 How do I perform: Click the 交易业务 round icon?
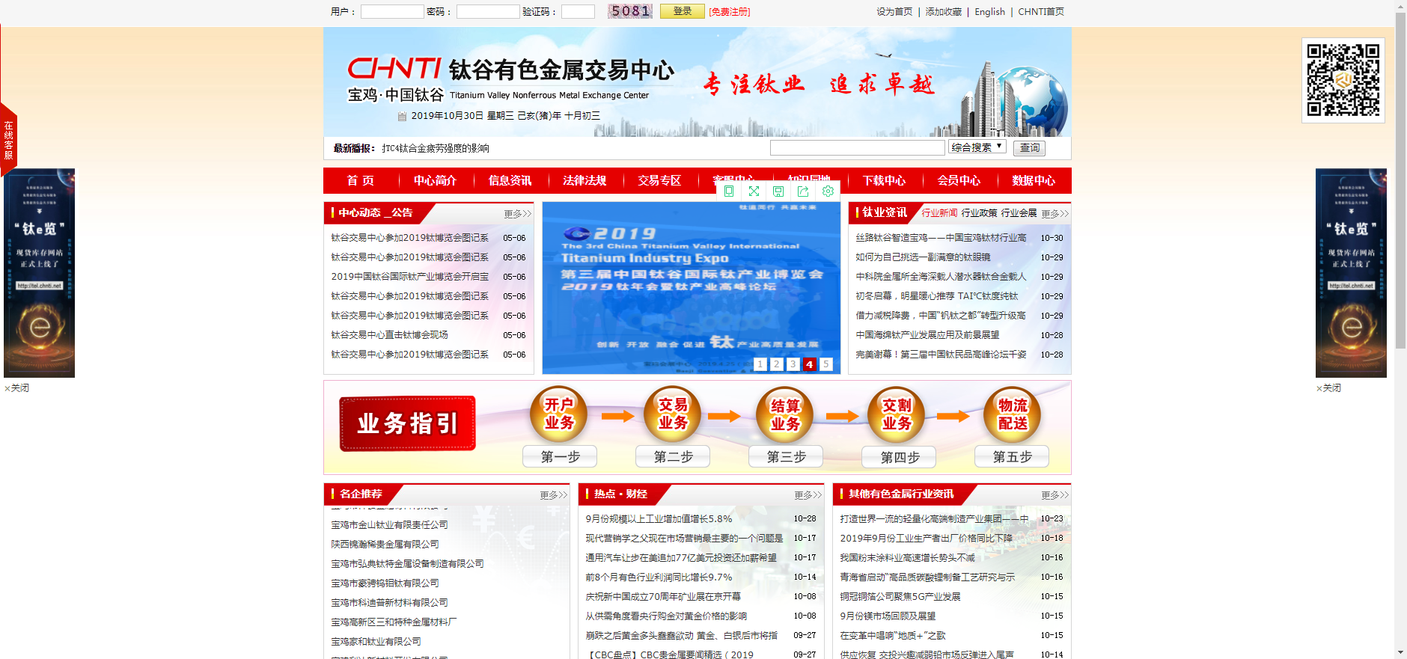[x=672, y=414]
